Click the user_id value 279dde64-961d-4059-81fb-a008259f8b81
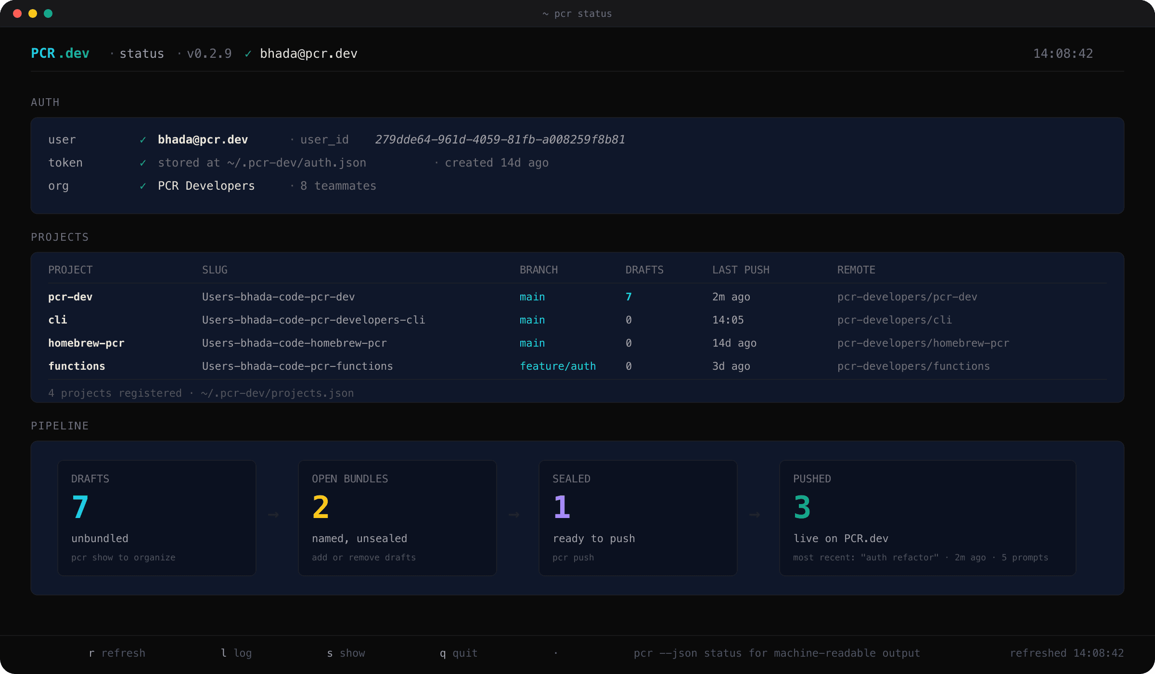 (500, 140)
